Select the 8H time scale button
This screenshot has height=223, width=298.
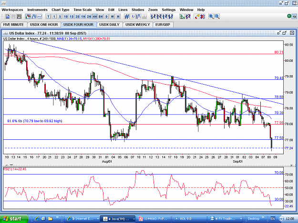click(101, 17)
